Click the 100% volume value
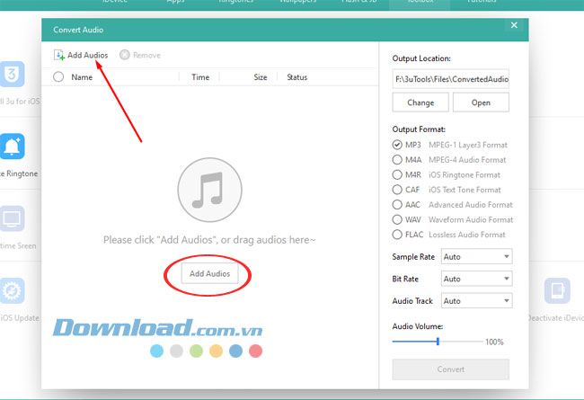Image resolution: width=584 pixels, height=400 pixels. [x=494, y=342]
